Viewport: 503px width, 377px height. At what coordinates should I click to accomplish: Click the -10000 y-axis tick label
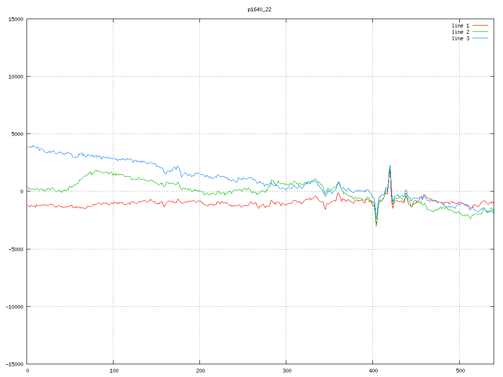click(x=14, y=306)
